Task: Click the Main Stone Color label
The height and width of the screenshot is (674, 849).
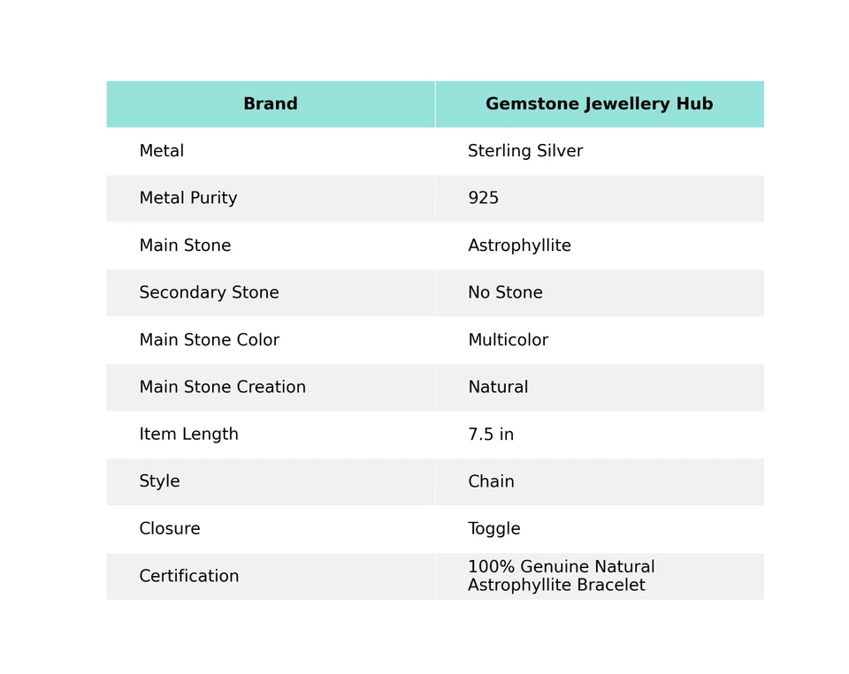Action: pyautogui.click(x=209, y=340)
